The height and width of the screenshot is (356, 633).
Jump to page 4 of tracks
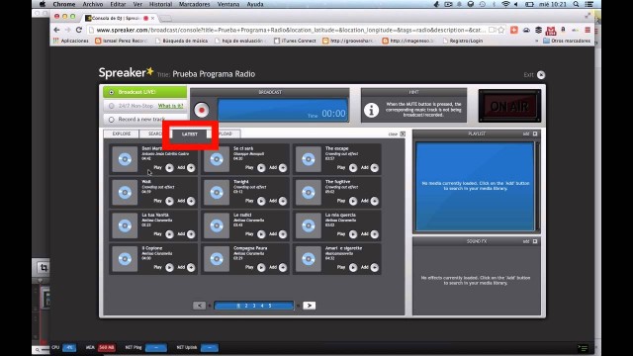[262, 306]
